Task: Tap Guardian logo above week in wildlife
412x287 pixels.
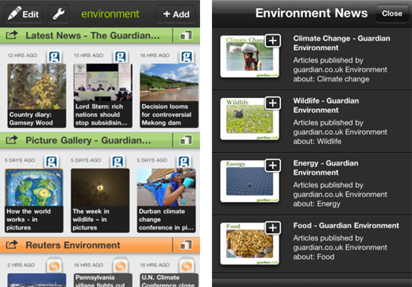Action: point(118,162)
